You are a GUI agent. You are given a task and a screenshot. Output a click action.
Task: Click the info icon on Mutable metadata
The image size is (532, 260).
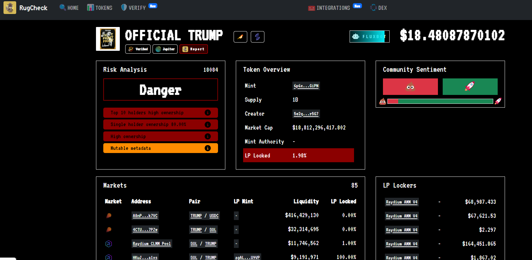click(208, 148)
